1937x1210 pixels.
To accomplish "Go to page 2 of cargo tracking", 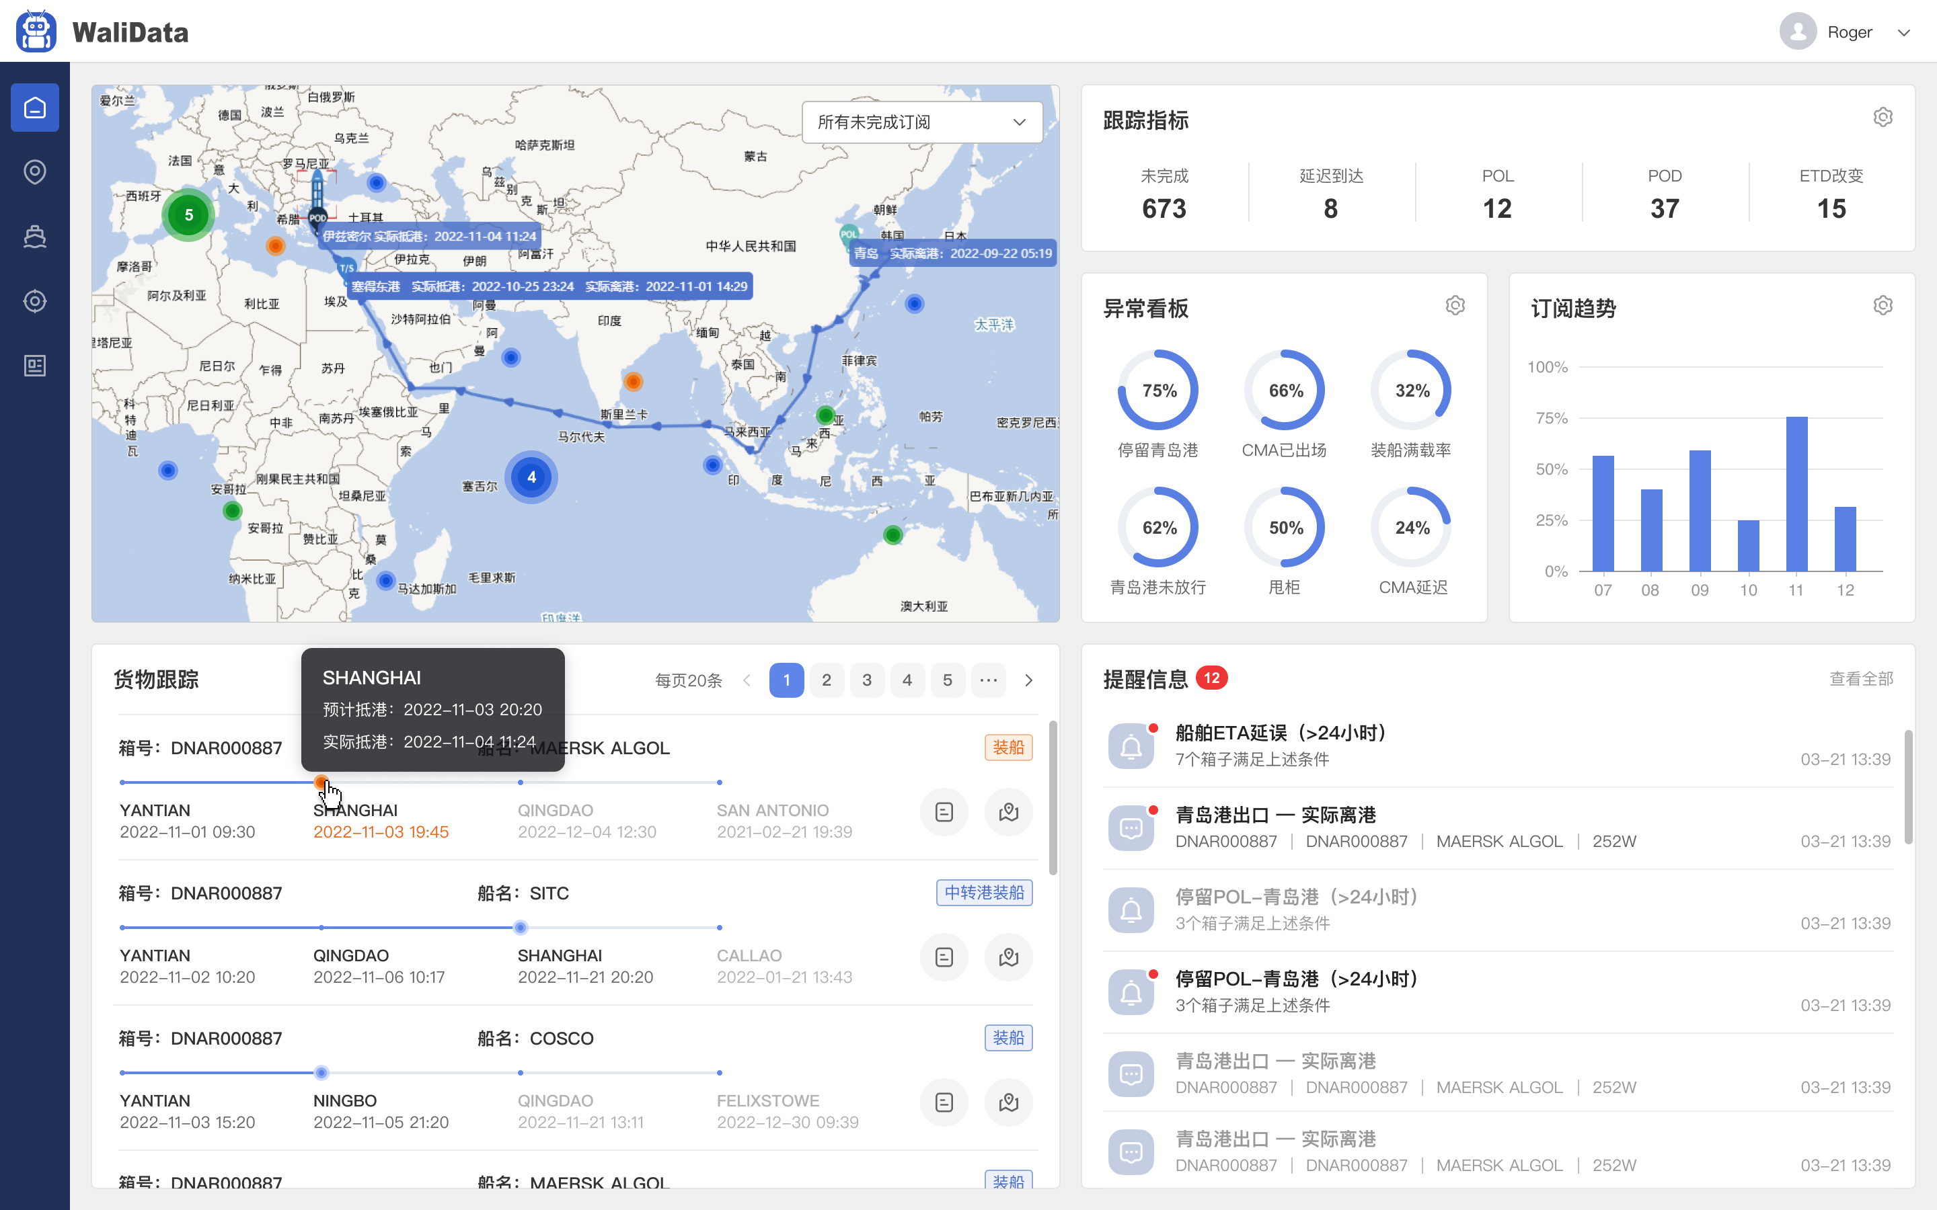I will [x=827, y=680].
